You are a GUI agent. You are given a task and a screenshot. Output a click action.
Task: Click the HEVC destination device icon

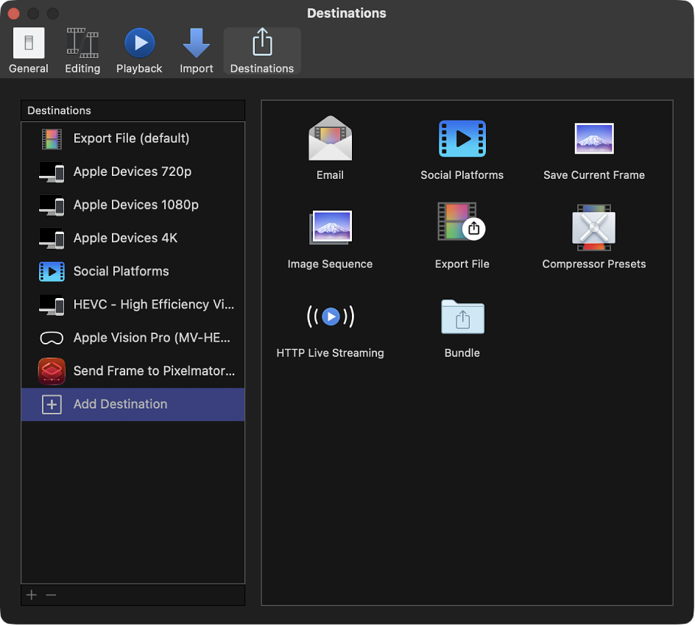pyautogui.click(x=52, y=305)
